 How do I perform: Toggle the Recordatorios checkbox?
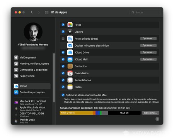63,80
